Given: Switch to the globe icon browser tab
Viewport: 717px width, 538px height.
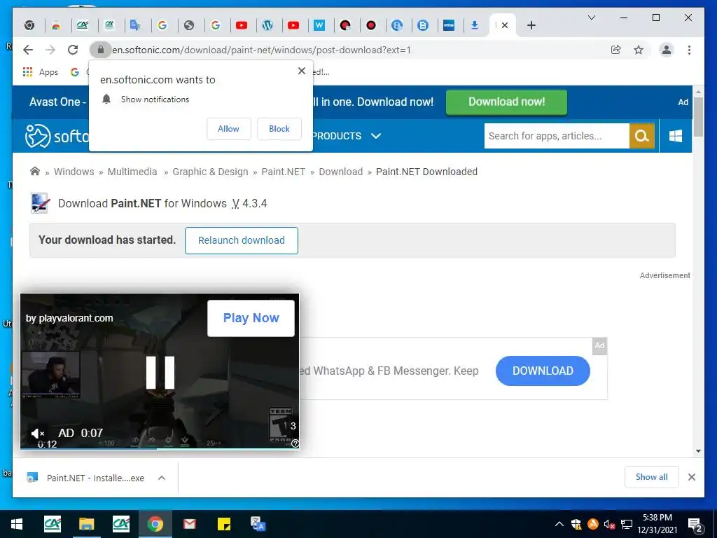Looking at the screenshot, I should pyautogui.click(x=189, y=26).
